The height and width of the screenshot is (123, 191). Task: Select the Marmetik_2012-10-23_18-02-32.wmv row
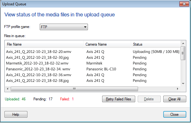[93, 63]
